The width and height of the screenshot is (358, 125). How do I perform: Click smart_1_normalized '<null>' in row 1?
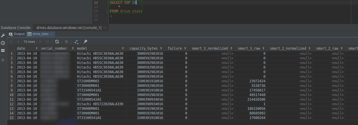pos(227,54)
